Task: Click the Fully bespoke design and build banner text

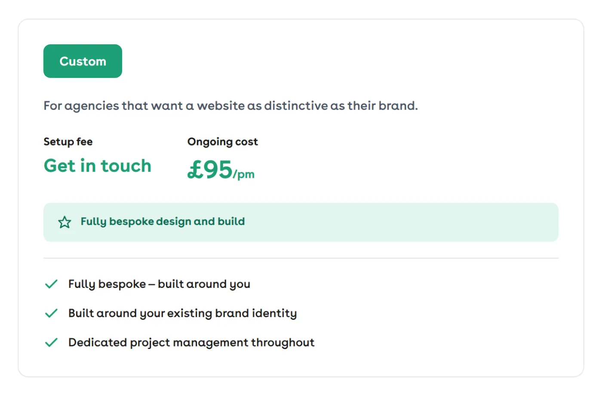Action: click(x=163, y=222)
